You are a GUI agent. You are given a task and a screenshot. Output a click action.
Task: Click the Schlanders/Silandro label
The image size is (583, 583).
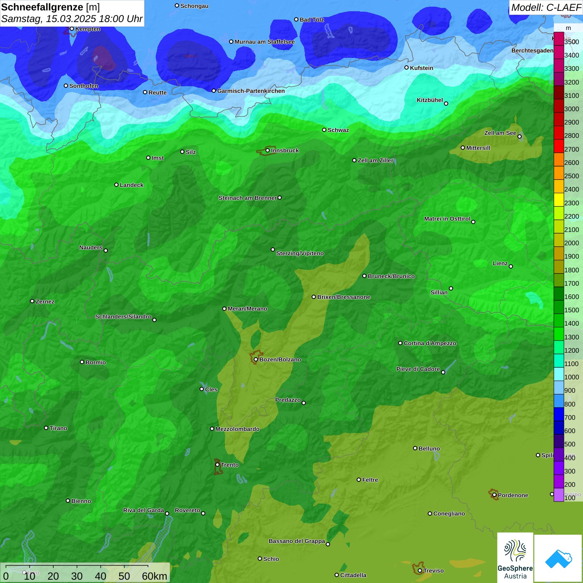[x=123, y=316]
